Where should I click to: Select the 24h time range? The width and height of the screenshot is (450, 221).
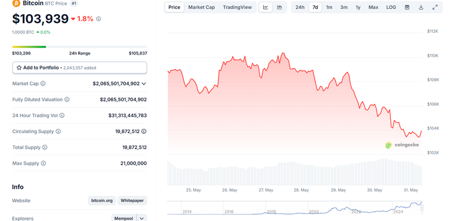300,8
